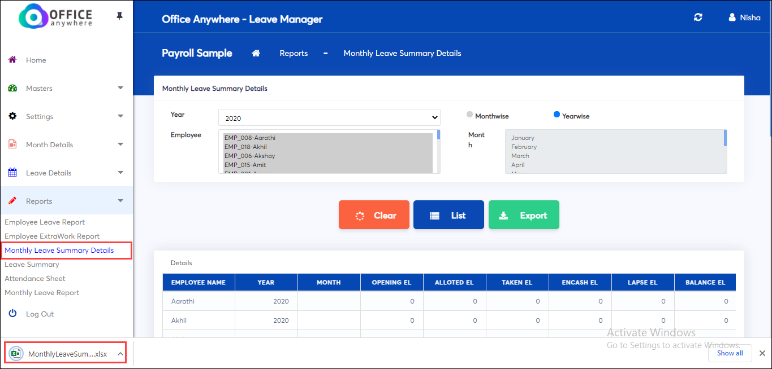Select the Yearwise radio option
The height and width of the screenshot is (369, 772).
click(x=557, y=115)
